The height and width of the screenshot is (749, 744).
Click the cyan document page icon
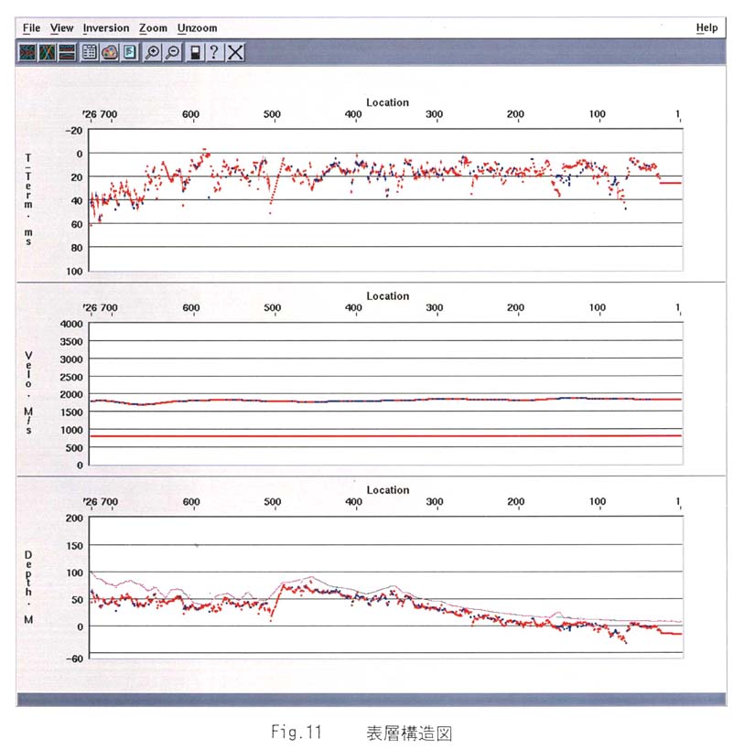130,52
